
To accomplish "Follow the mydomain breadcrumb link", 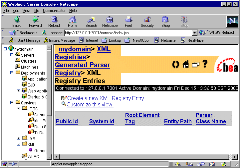I will click(75, 49).
